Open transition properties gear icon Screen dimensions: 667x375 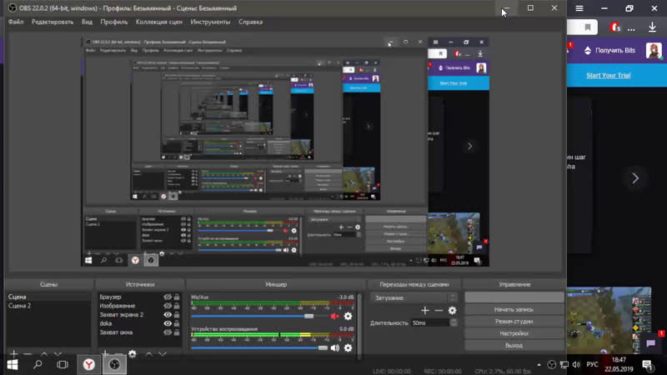452,310
